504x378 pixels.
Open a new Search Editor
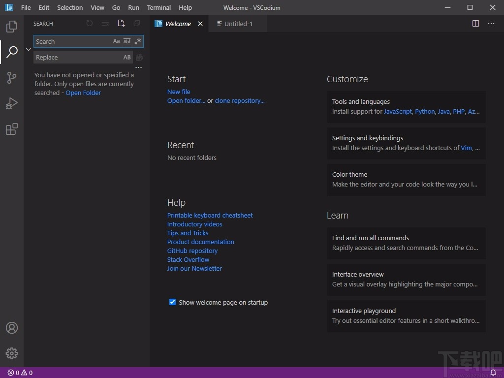[x=122, y=23]
